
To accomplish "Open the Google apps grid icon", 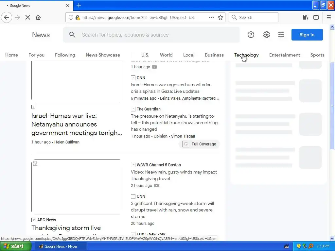I will click(x=281, y=35).
